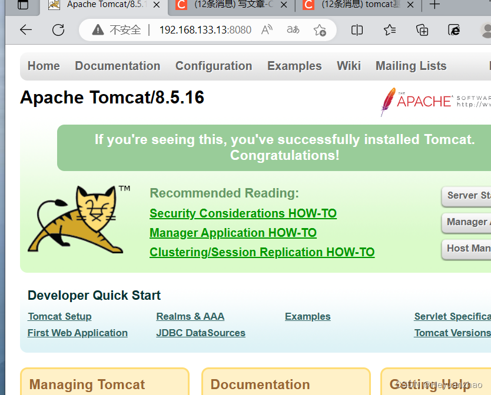Click the Recommended Reading heading
This screenshot has width=491, height=395.
click(224, 193)
